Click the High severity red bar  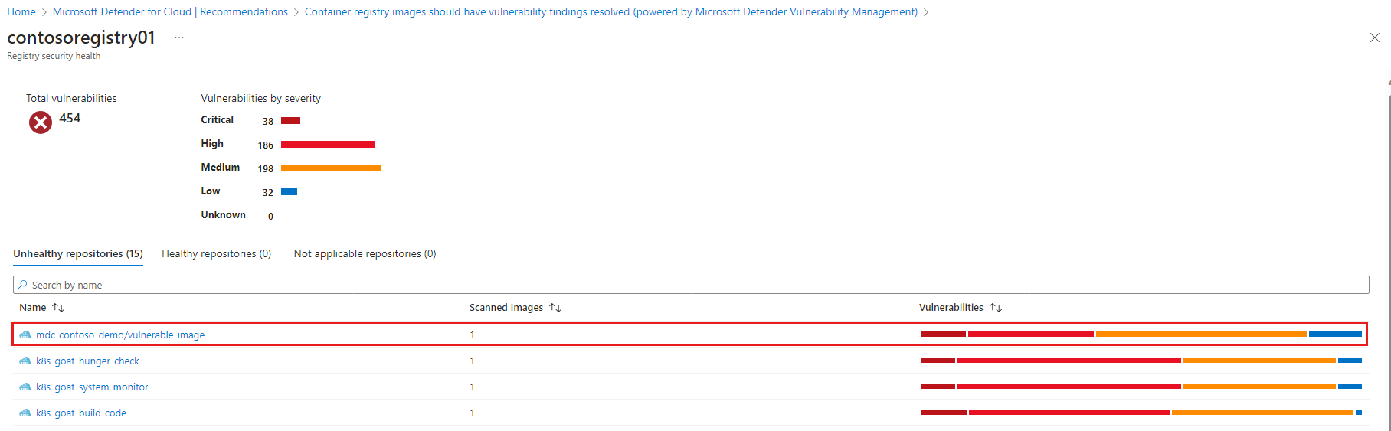tap(328, 145)
